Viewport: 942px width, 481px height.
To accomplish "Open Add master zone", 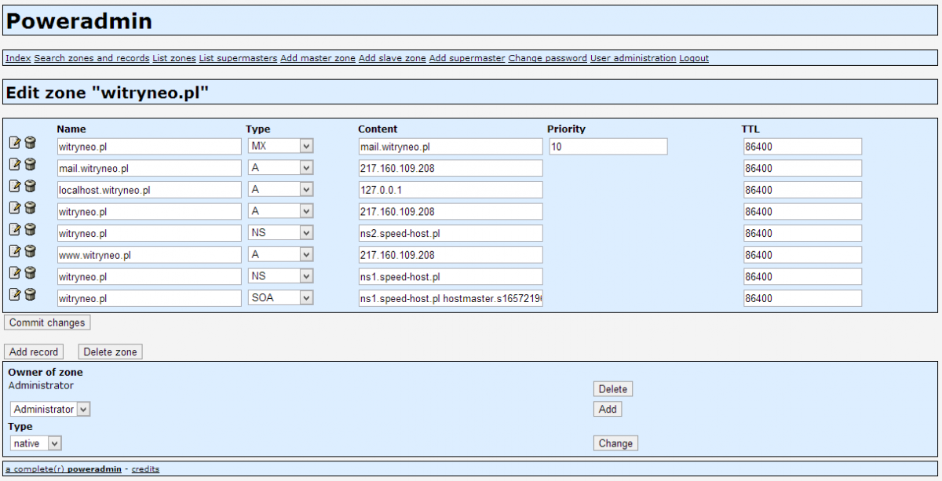I will (318, 58).
